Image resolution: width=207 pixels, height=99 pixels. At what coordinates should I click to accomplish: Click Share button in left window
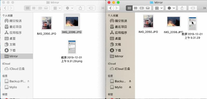click(80, 8)
